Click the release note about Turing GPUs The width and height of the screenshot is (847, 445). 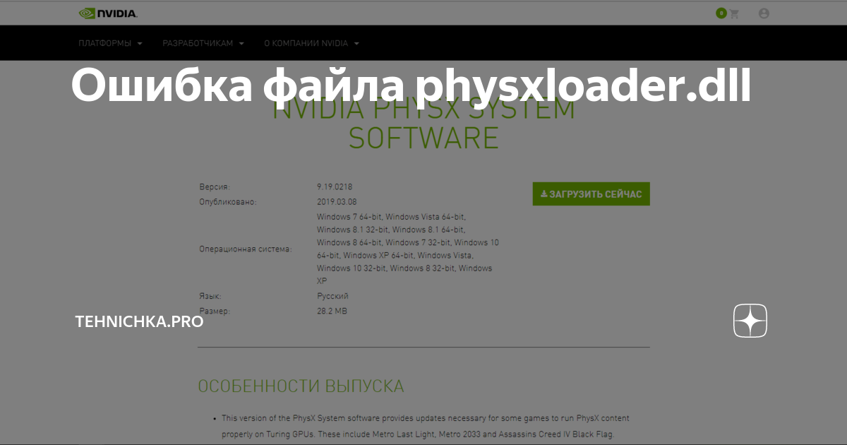[425, 427]
